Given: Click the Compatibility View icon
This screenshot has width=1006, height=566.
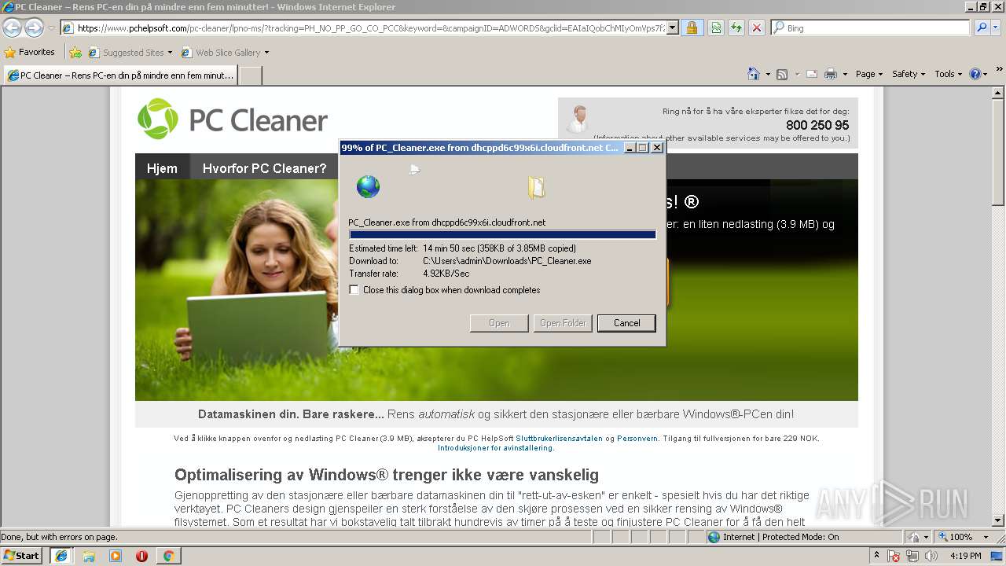Looking at the screenshot, I should 716,28.
